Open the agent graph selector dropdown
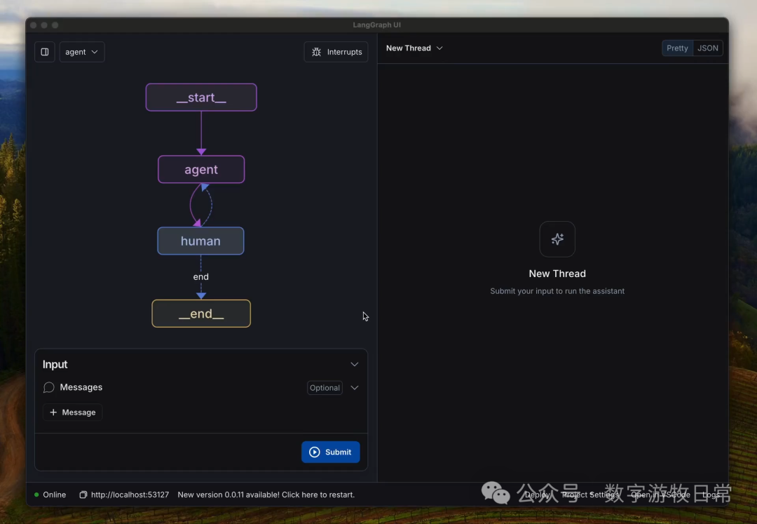Viewport: 757px width, 524px height. (x=82, y=52)
